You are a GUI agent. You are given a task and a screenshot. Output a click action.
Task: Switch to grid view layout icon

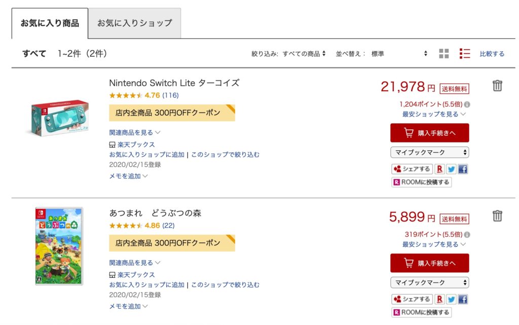tap(444, 54)
